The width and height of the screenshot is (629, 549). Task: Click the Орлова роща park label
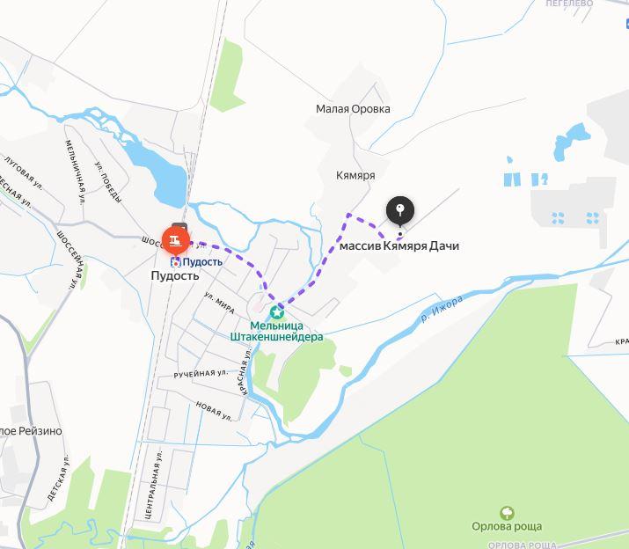(507, 526)
